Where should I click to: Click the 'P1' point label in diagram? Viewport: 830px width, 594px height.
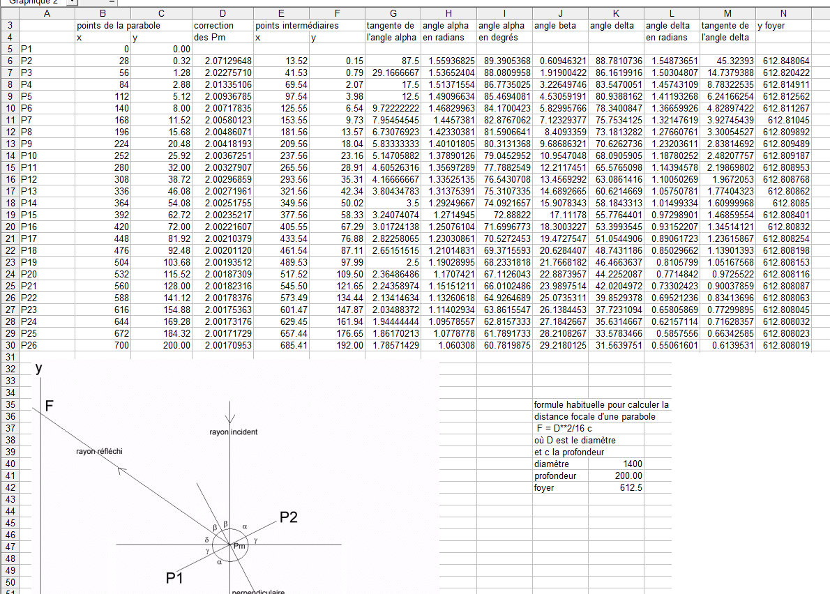174,578
